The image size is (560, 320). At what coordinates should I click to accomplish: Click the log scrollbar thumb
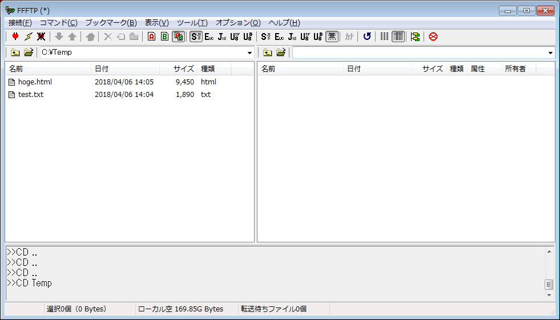coord(549,285)
